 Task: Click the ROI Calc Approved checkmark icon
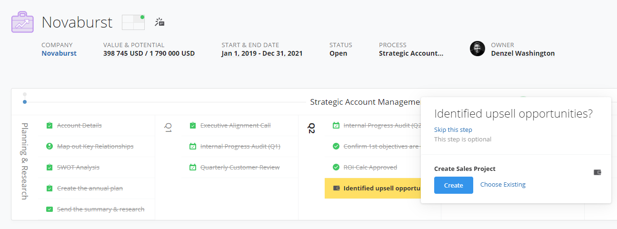[336, 168]
